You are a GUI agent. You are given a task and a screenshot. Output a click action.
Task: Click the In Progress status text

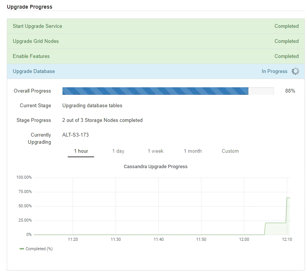click(274, 71)
